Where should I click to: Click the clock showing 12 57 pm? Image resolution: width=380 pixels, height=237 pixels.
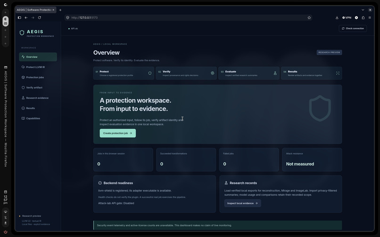[x=5, y=200]
